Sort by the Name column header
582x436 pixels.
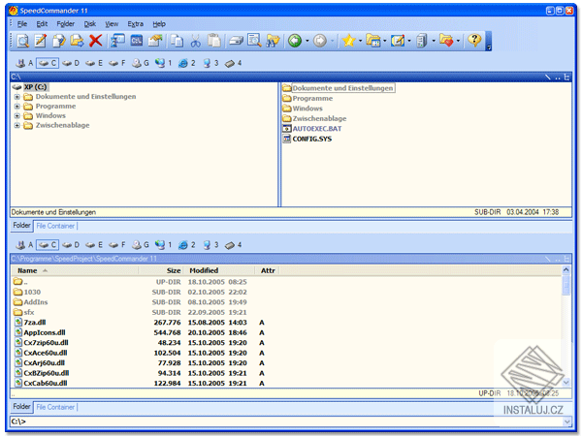[75, 270]
